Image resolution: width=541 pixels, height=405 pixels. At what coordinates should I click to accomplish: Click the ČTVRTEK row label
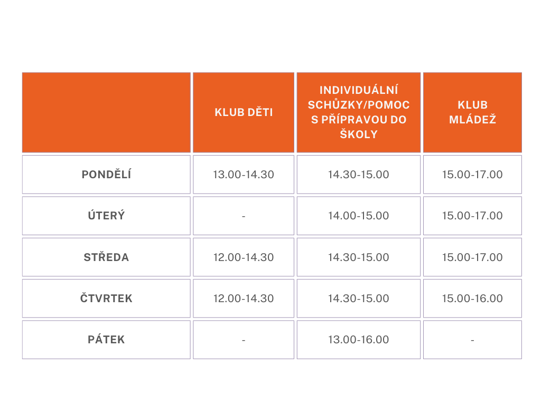point(106,298)
